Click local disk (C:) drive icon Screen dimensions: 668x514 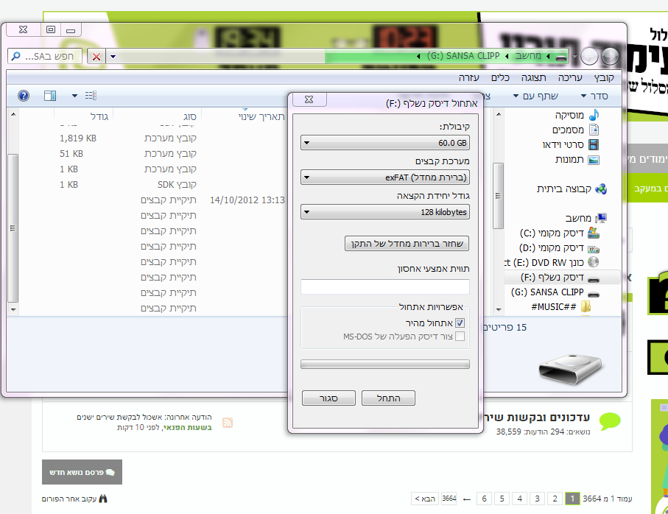[594, 233]
